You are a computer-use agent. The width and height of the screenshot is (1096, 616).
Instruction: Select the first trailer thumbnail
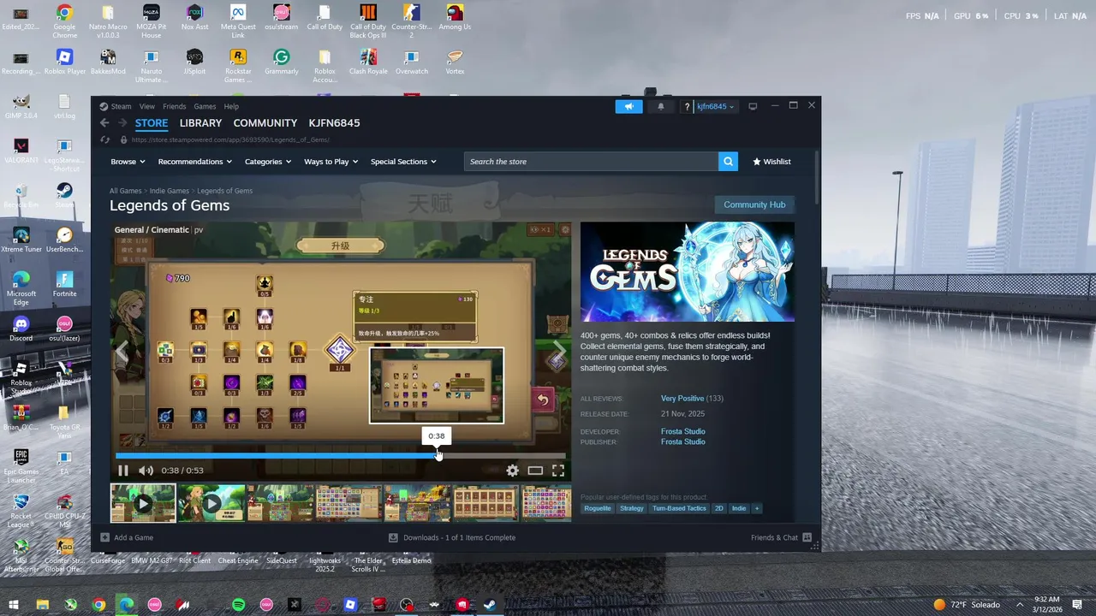click(143, 503)
